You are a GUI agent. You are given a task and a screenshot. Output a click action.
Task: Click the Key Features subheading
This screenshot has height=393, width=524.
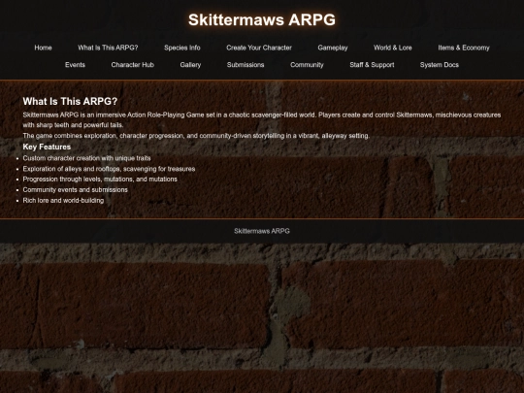[47, 147]
